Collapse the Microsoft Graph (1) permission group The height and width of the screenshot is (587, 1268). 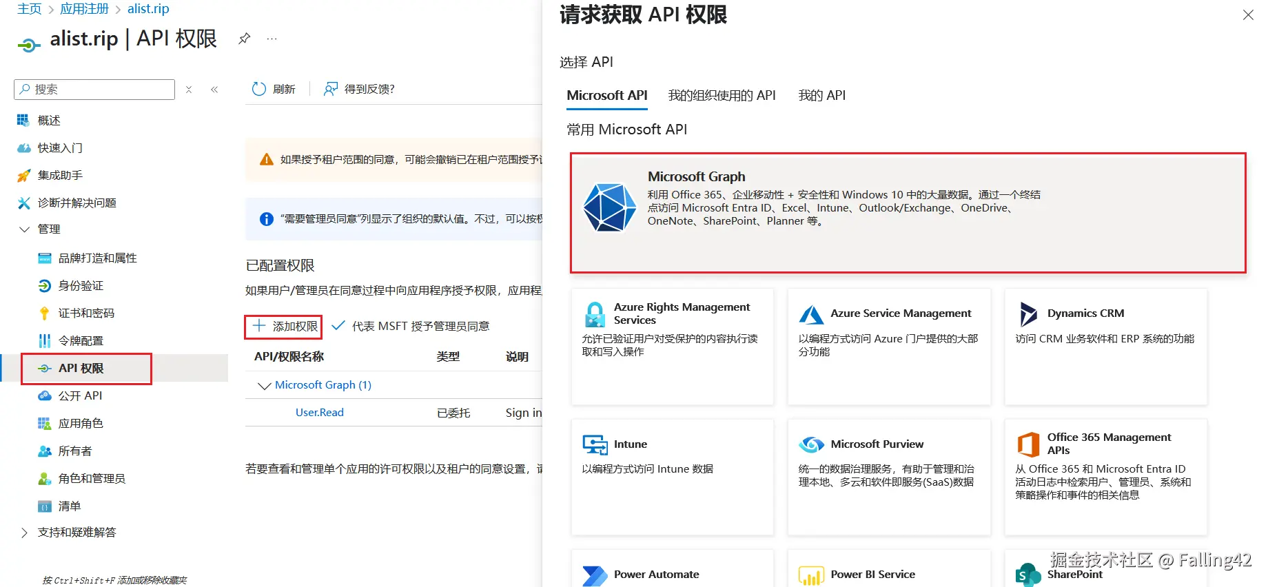coord(264,385)
